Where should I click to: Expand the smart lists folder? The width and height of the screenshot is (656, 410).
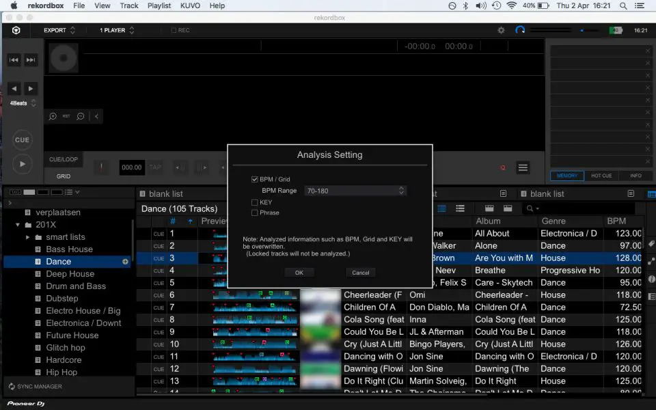coord(27,237)
